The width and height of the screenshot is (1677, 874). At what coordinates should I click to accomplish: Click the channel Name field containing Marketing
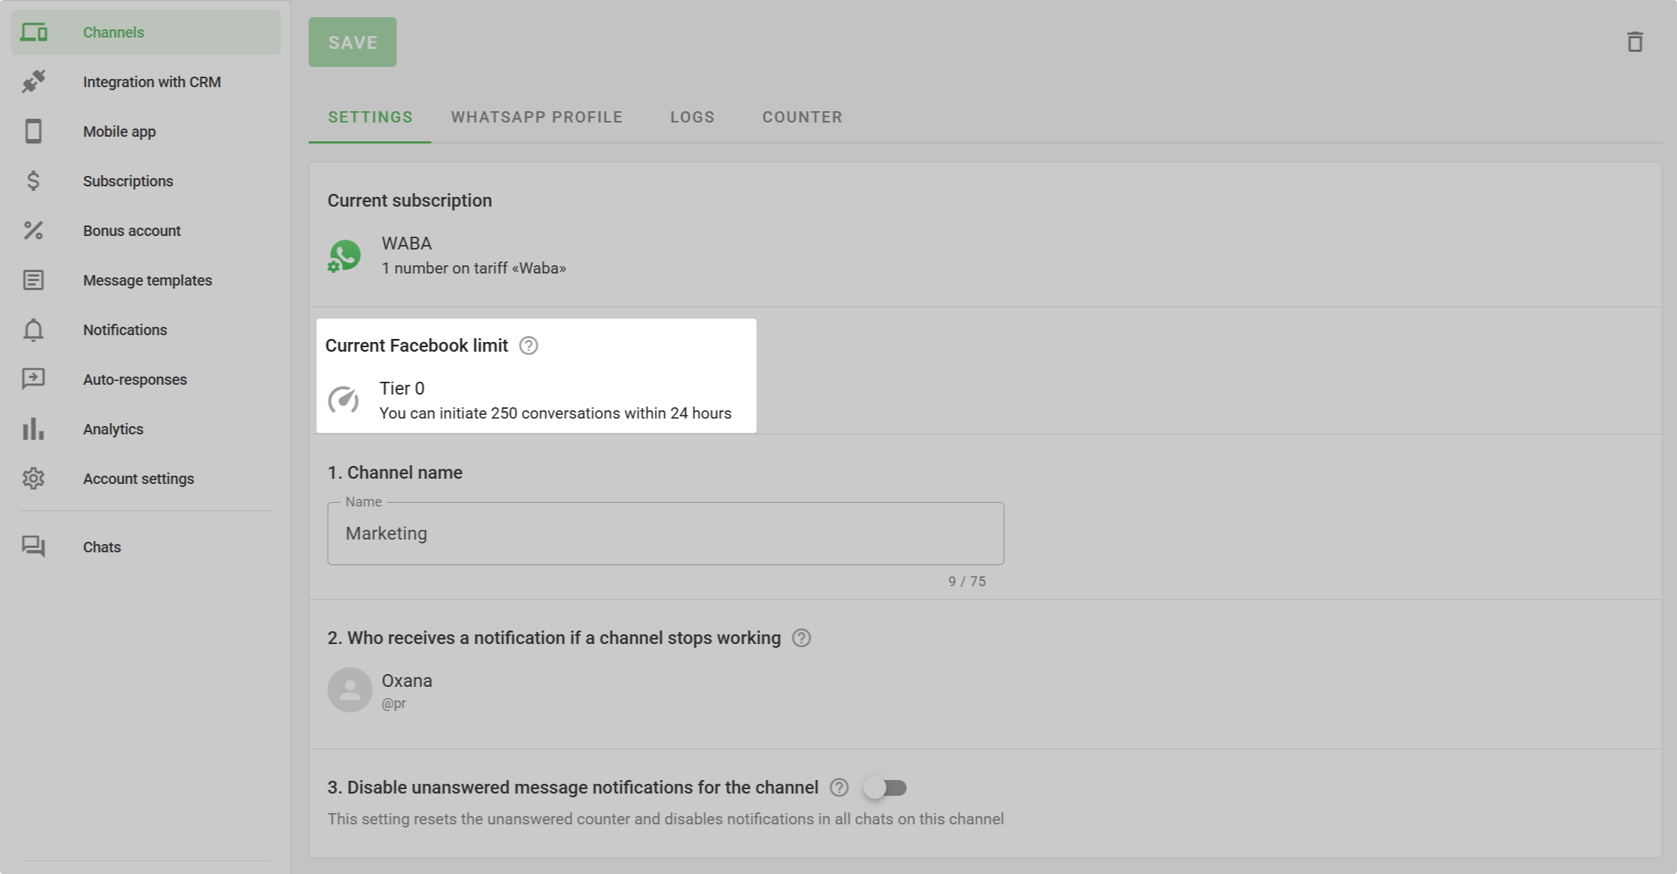tap(666, 534)
